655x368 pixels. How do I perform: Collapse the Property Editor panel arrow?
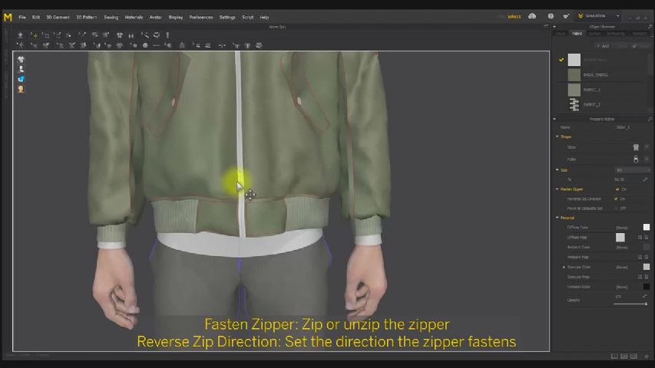pyautogui.click(x=554, y=119)
